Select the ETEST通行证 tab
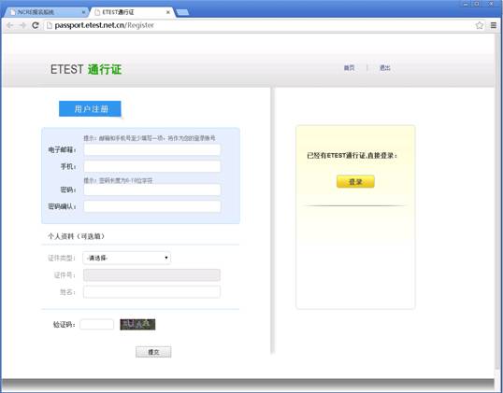The image size is (503, 393). pyautogui.click(x=132, y=12)
